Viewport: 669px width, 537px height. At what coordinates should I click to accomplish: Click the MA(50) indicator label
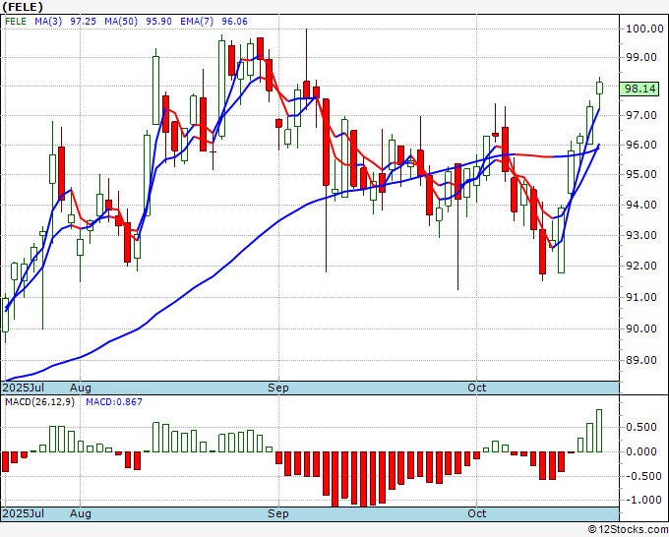pyautogui.click(x=121, y=22)
